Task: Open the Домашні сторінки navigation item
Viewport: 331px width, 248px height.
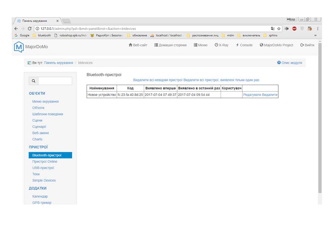Action: pyautogui.click(x=170, y=45)
